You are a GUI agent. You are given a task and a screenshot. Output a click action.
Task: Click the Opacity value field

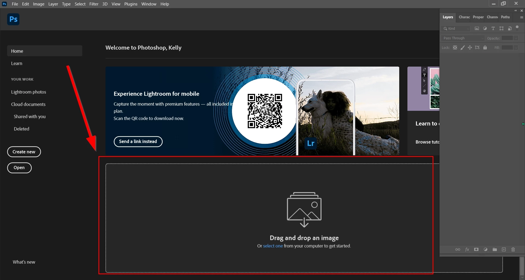point(507,38)
